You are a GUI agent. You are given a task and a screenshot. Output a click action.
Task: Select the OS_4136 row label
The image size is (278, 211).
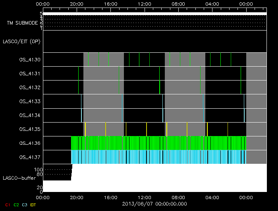[x=30, y=143]
